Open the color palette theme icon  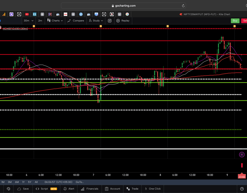click(8, 189)
